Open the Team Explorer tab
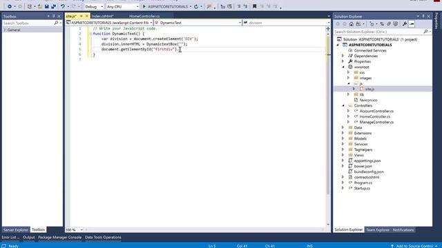Screen dimensions: 442x248 point(378,229)
